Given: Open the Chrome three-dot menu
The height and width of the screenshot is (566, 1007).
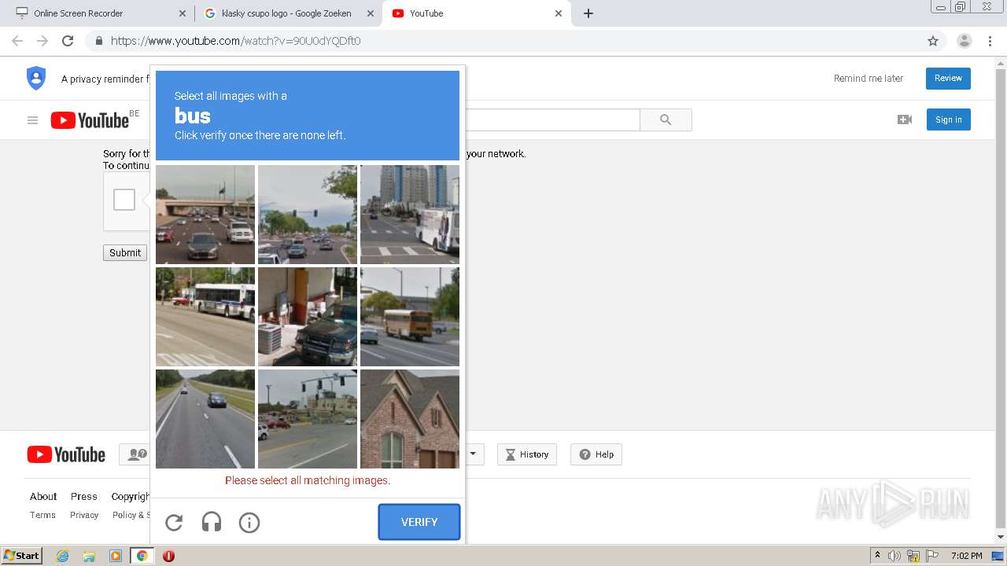Looking at the screenshot, I should (990, 41).
